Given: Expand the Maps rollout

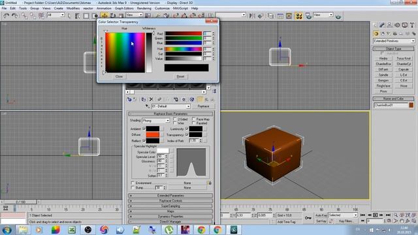Looking at the screenshot, I should tap(170, 211).
